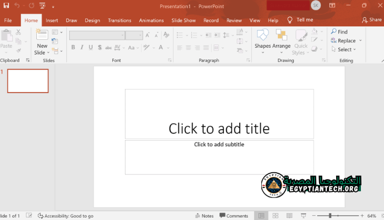Viewport: 384px width, 220px height.
Task: Save the presentation with the floppy icon
Action: coord(6,5)
